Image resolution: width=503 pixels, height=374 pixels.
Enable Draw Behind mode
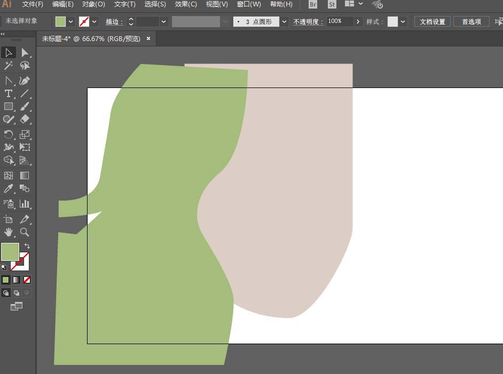click(x=17, y=292)
